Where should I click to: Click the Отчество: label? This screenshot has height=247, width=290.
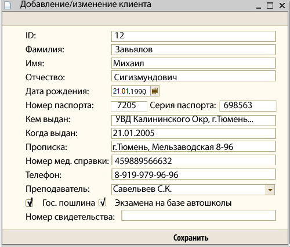pyautogui.click(x=45, y=77)
